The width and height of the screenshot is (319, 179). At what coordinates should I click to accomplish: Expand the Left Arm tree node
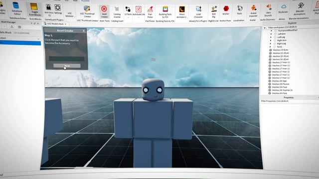click(x=271, y=34)
